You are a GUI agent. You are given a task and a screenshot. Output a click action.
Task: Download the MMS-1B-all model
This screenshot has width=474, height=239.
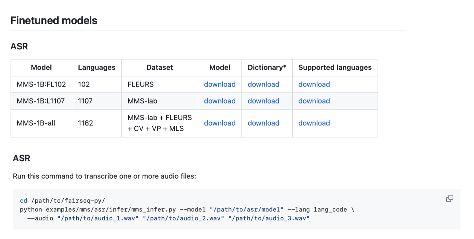pos(220,123)
